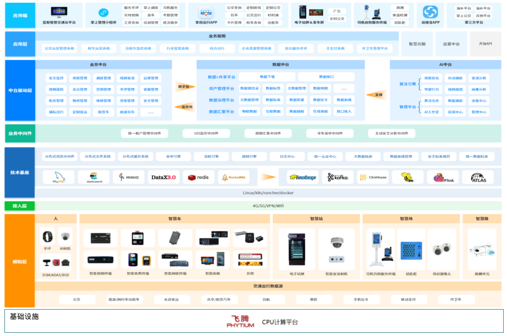Select the ClickHouse logo tile
The image size is (507, 336).
[x=372, y=177]
